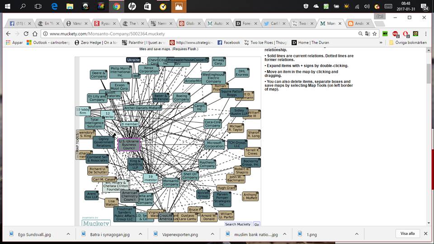434x244 pixels.
Task: Switch to the tab starting with "Carl"
Action: click(x=276, y=23)
